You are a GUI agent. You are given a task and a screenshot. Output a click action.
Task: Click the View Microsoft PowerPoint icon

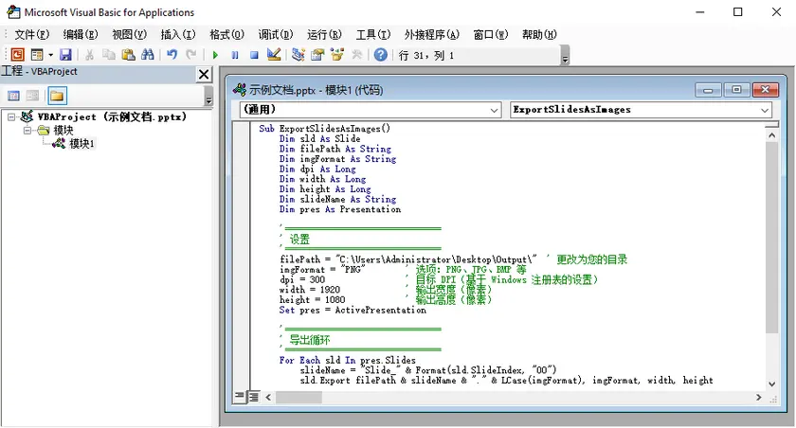17,55
